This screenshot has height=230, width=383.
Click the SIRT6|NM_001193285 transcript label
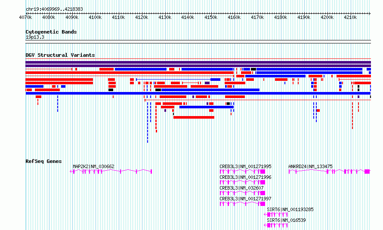pyautogui.click(x=290, y=209)
